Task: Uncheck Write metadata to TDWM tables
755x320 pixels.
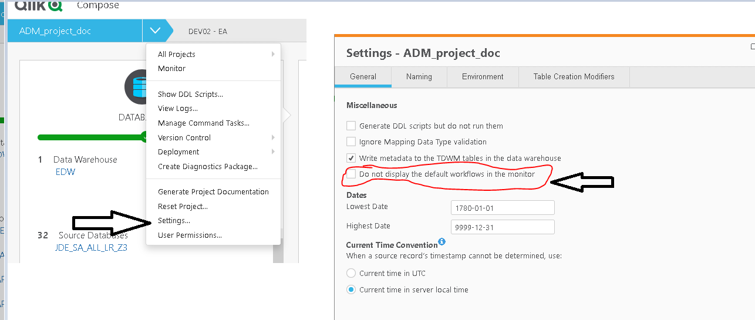Action: coord(351,158)
